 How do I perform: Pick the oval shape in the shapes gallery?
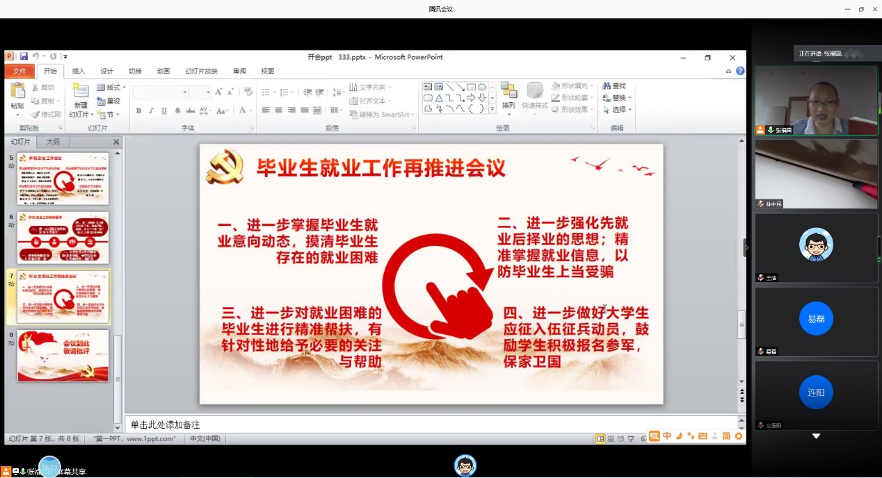[x=482, y=87]
